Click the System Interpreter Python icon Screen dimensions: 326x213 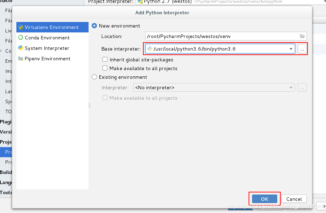point(21,48)
